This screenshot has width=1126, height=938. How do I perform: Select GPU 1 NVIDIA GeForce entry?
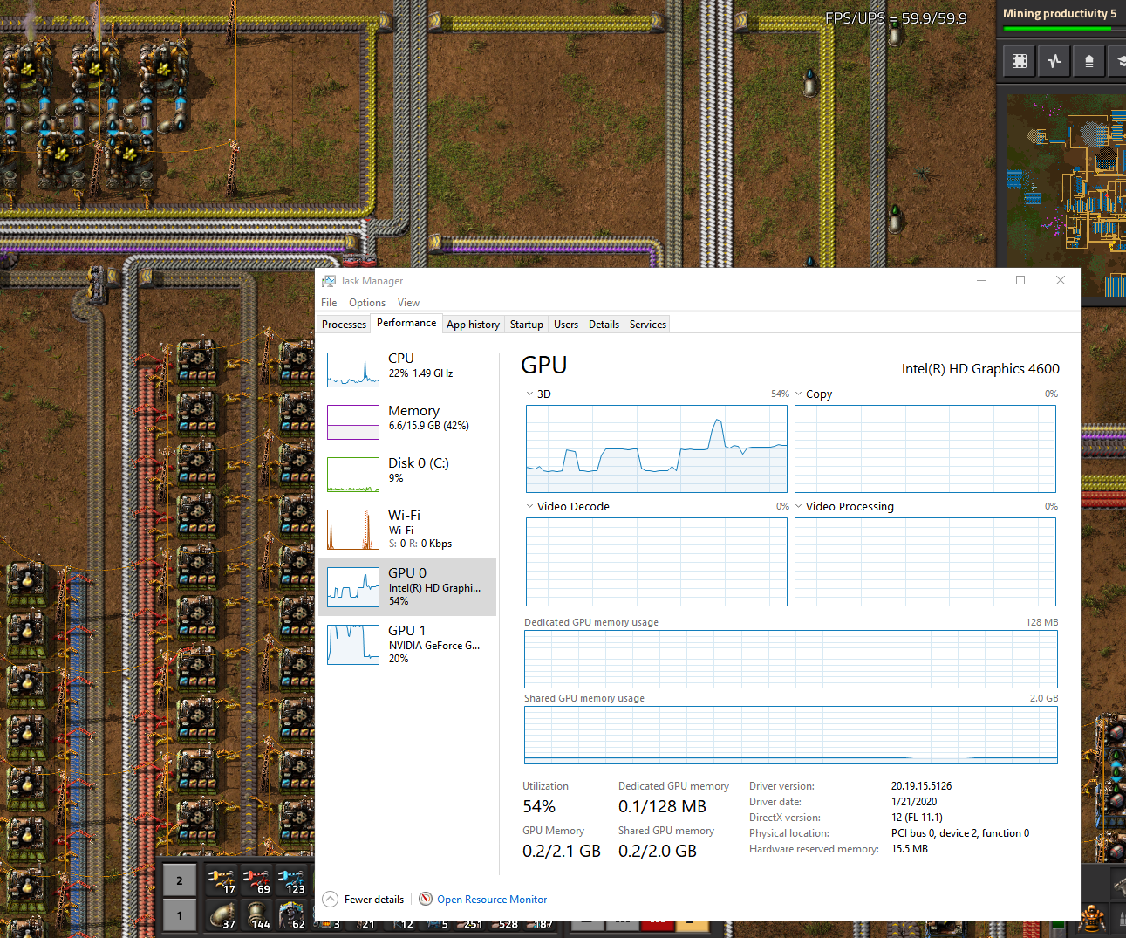coord(407,645)
